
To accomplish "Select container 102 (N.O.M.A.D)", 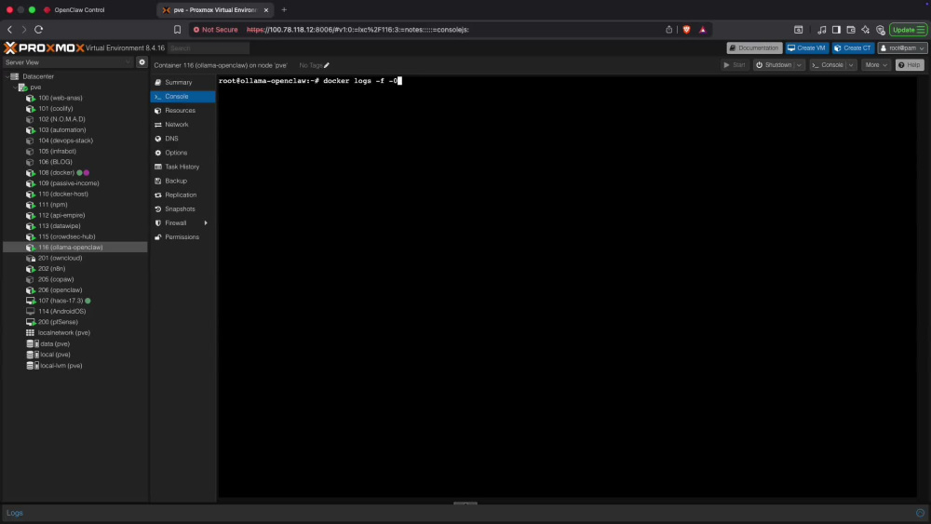I will (61, 119).
